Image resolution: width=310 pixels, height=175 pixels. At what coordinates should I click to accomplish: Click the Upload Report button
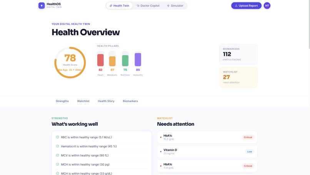[246, 6]
